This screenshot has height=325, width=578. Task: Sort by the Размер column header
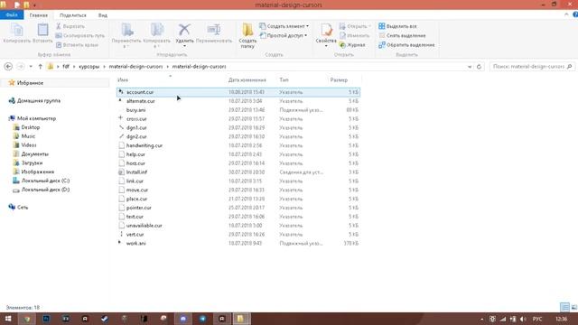[x=339, y=80]
